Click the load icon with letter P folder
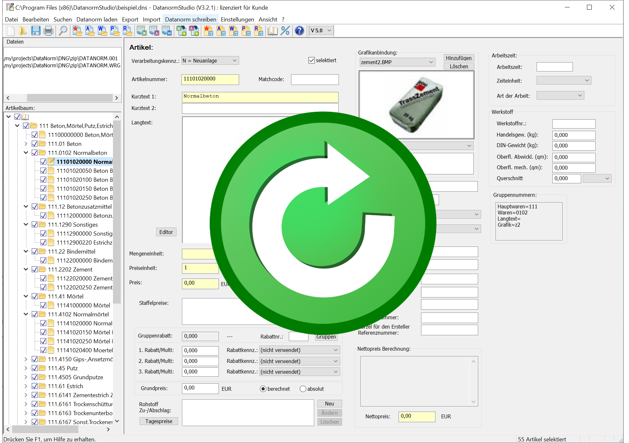This screenshot has width=629, height=443. tap(115, 31)
